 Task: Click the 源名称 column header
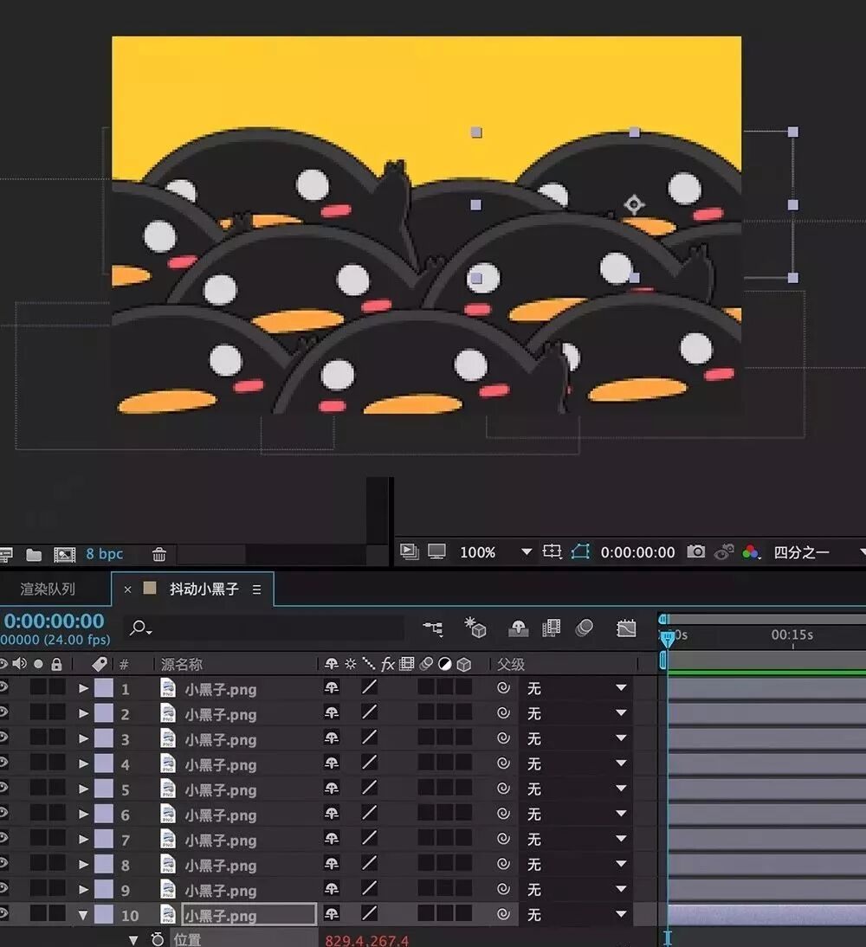click(181, 664)
